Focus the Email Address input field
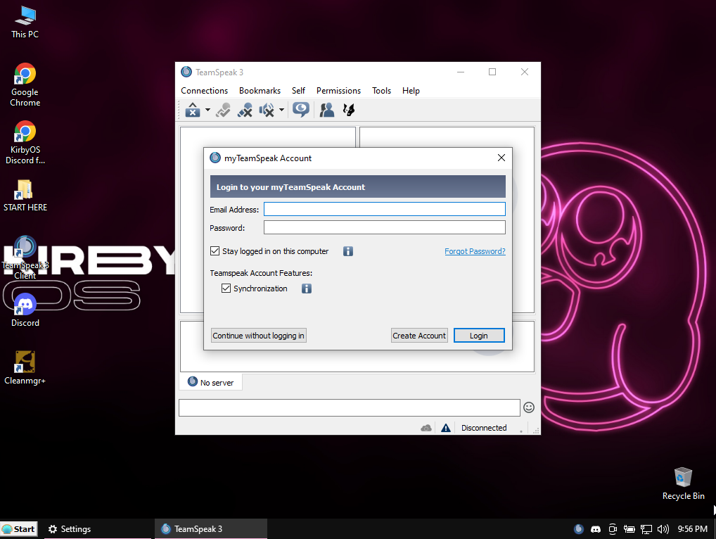Viewport: 716px width, 539px height. (385, 209)
